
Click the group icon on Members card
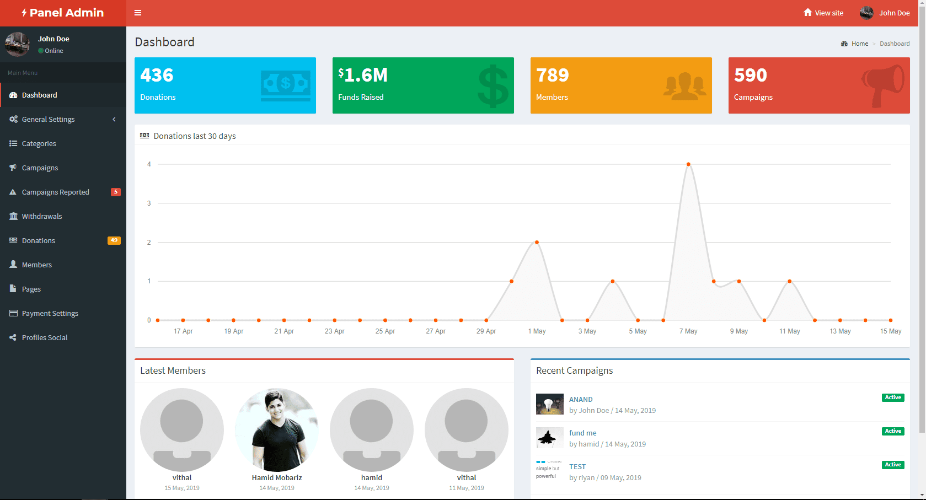[684, 86]
